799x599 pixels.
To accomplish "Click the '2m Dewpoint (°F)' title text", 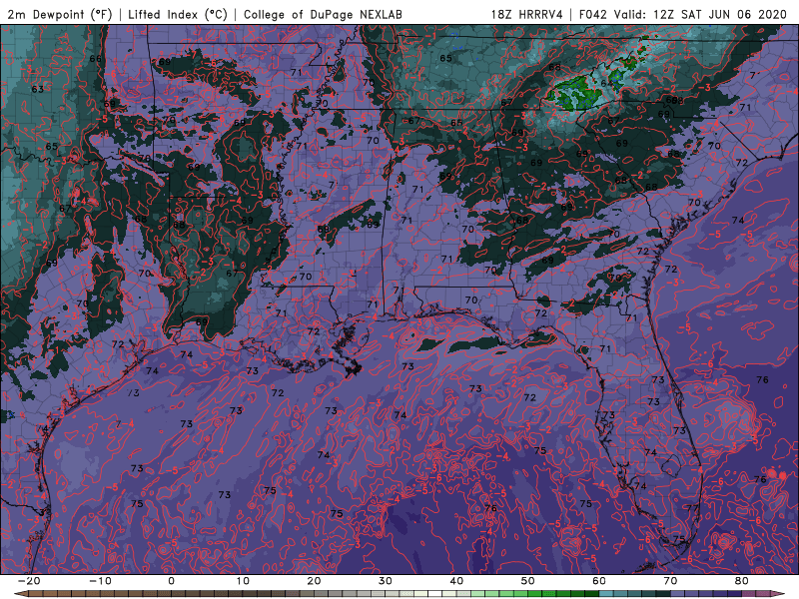I will click(60, 14).
